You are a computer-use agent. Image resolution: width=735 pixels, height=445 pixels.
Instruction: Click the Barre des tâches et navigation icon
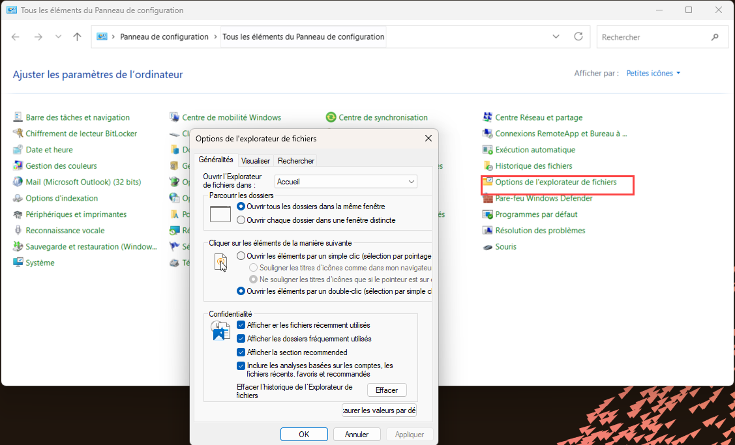[18, 117]
